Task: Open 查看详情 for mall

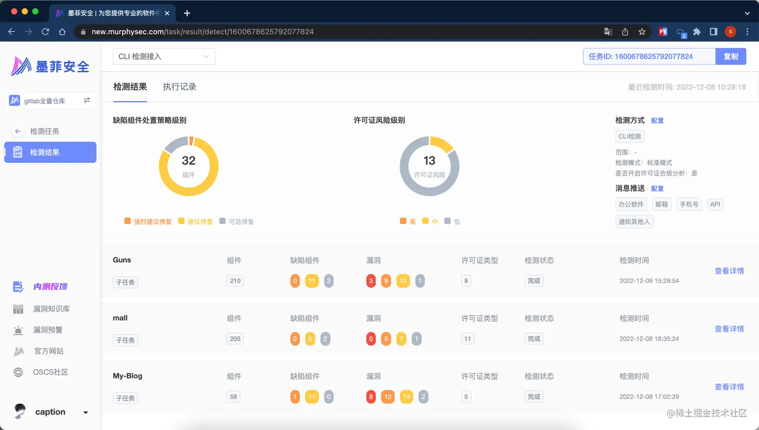Action: [729, 329]
